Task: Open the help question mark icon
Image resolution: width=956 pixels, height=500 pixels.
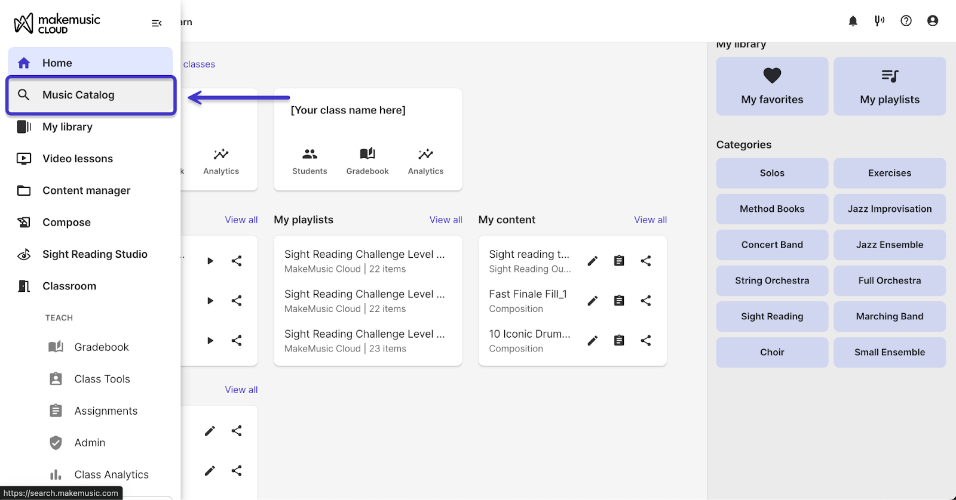Action: click(x=906, y=21)
